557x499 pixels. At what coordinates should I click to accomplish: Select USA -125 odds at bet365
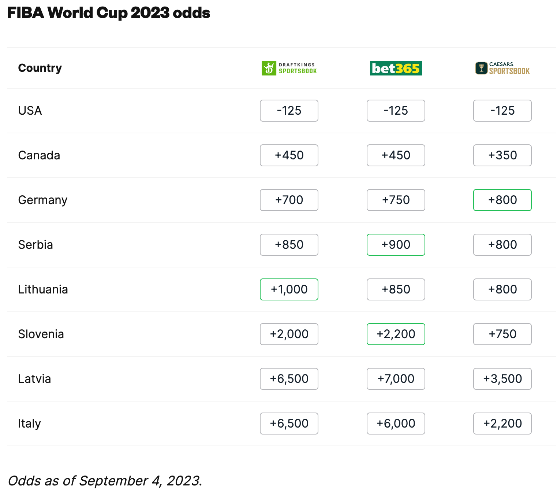pyautogui.click(x=396, y=111)
